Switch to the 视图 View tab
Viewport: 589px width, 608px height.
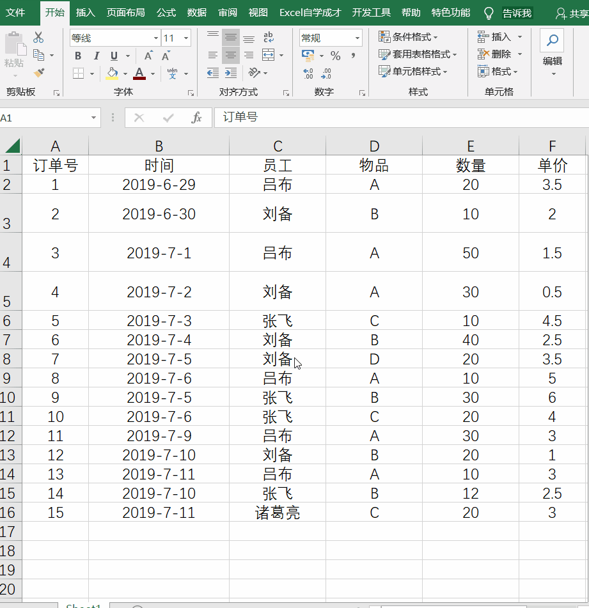(258, 13)
